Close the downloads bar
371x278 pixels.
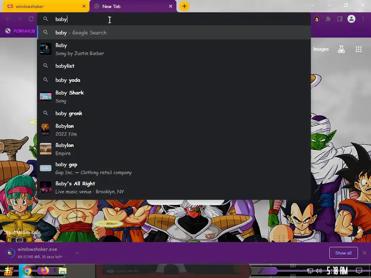(364, 253)
